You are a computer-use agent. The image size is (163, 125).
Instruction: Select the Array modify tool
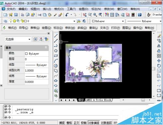click(159, 56)
